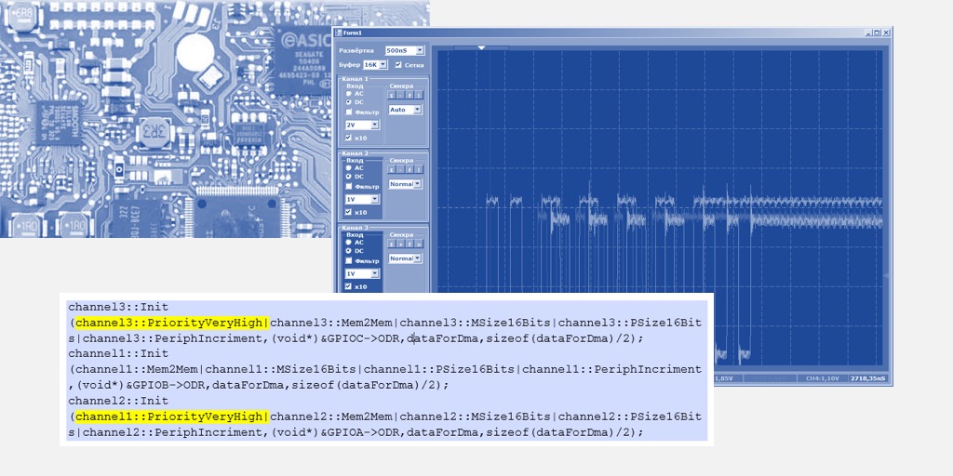Click '&GPIOA->ODR' in the code
The height and width of the screenshot is (476, 953).
coord(362,432)
